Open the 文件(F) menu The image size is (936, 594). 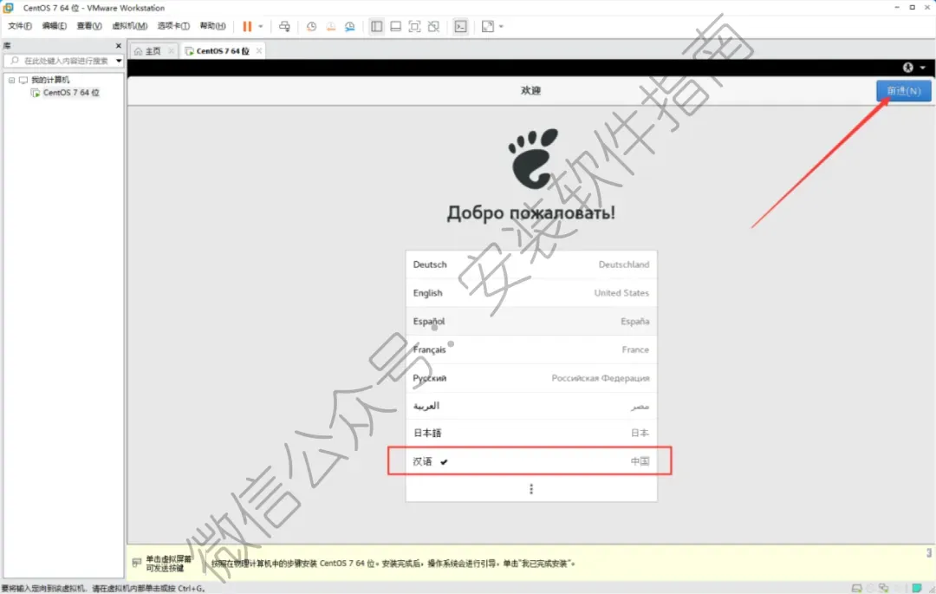pyautogui.click(x=20, y=26)
